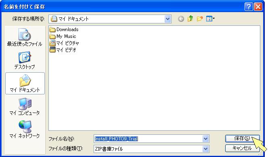The width and height of the screenshot is (268, 157).
Task: Open マイ ネットワーク in places bar
Action: click(x=25, y=129)
